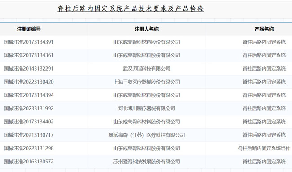Click product name in row 20233131992

point(264,109)
